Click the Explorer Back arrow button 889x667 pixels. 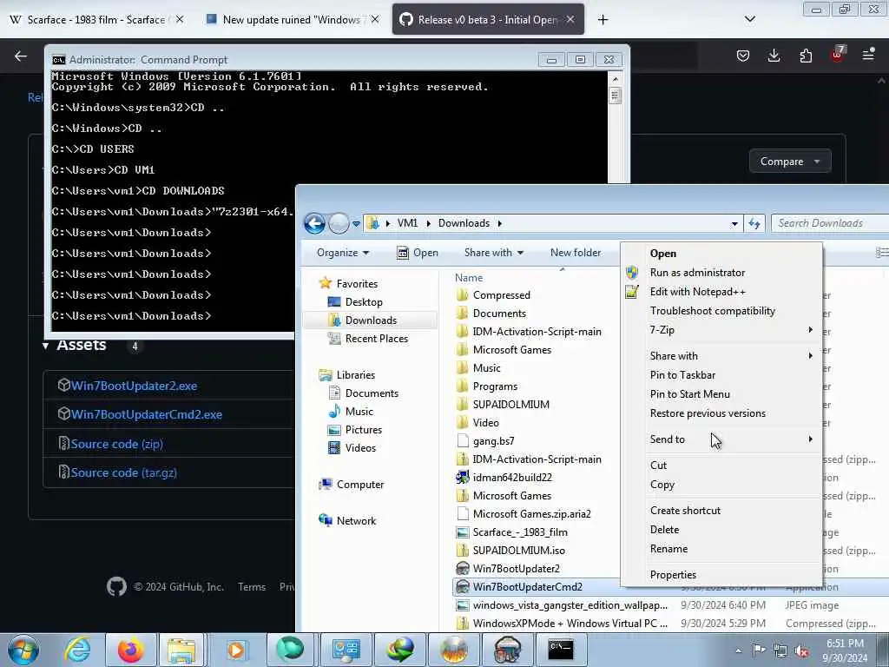[314, 223]
